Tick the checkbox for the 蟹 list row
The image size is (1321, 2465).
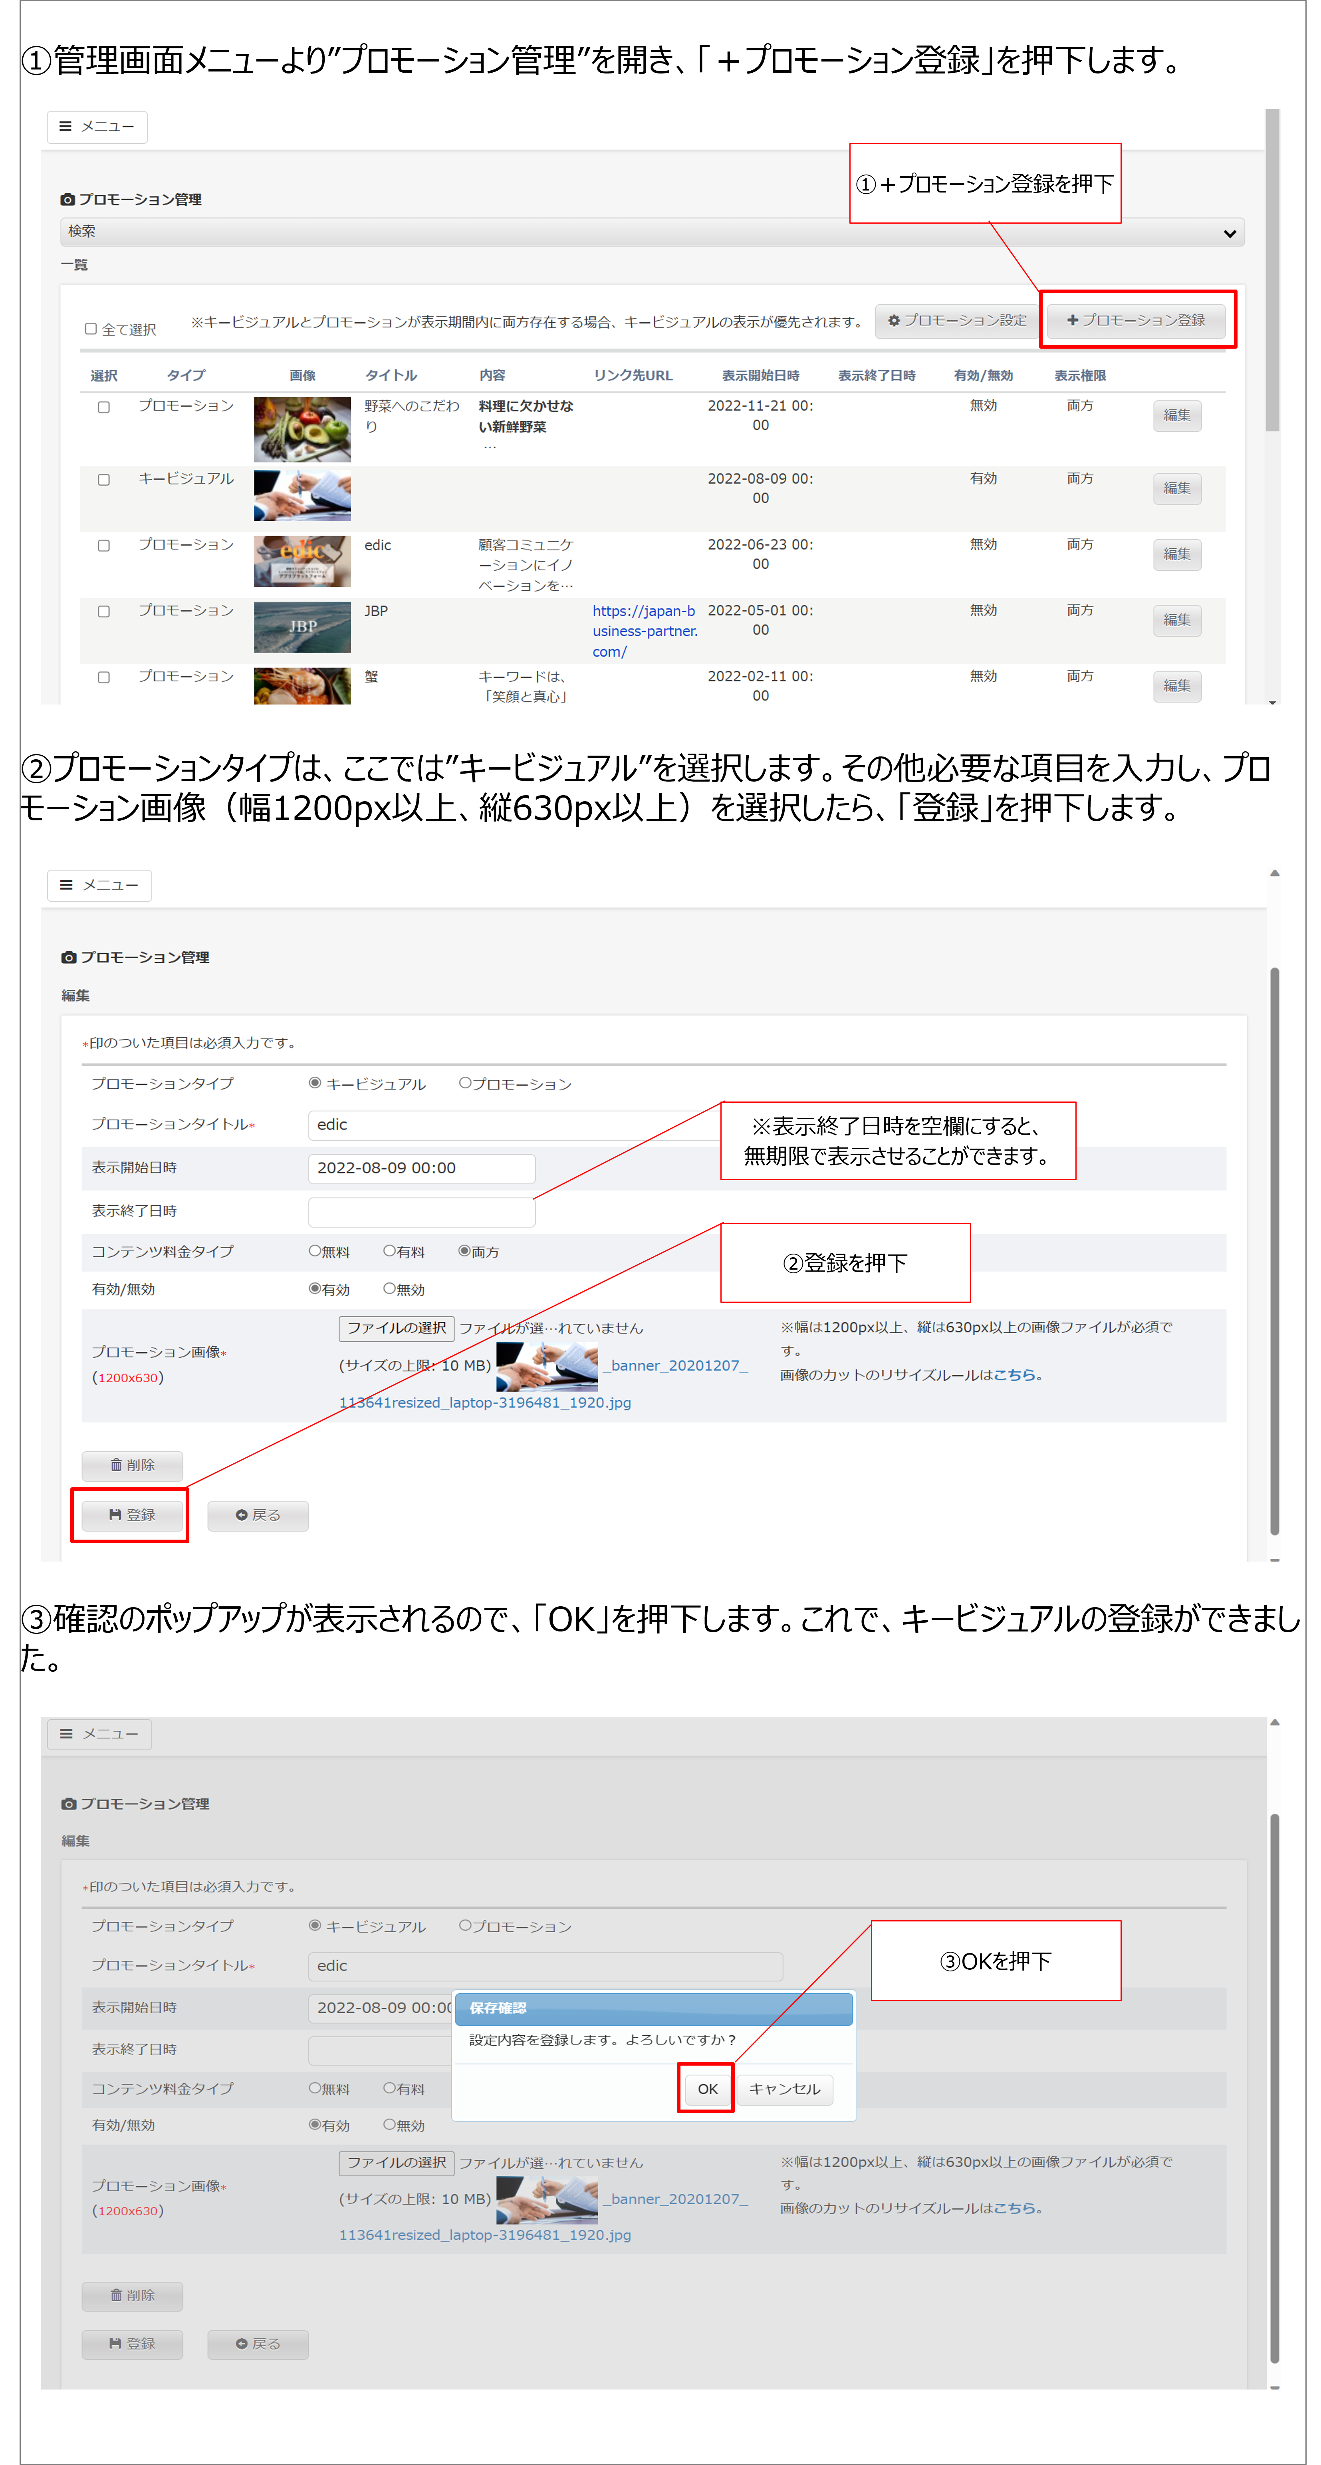[103, 677]
